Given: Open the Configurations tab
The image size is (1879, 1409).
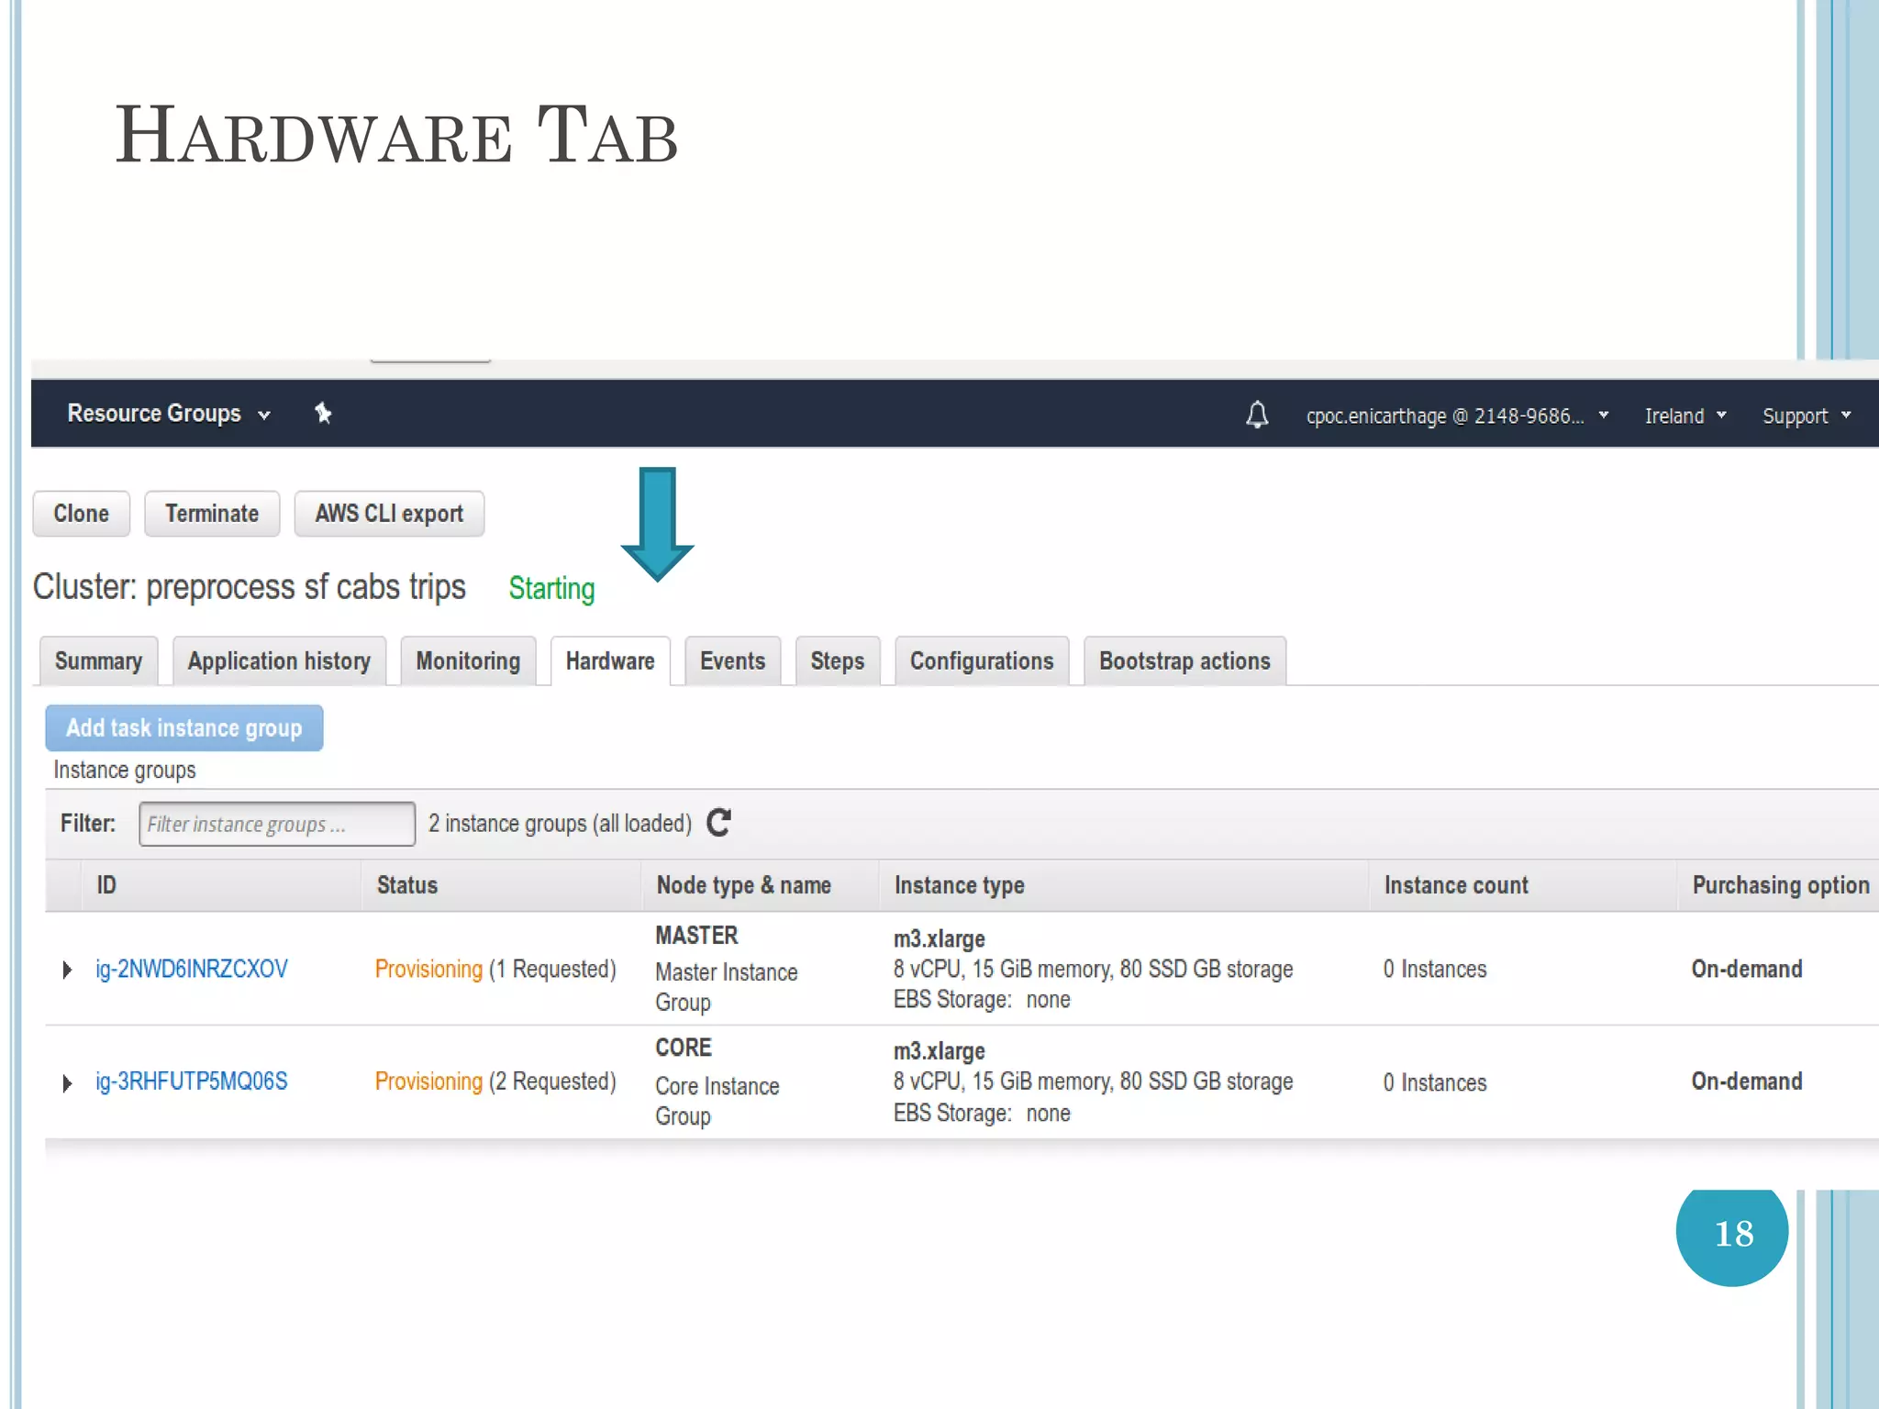Looking at the screenshot, I should point(982,660).
